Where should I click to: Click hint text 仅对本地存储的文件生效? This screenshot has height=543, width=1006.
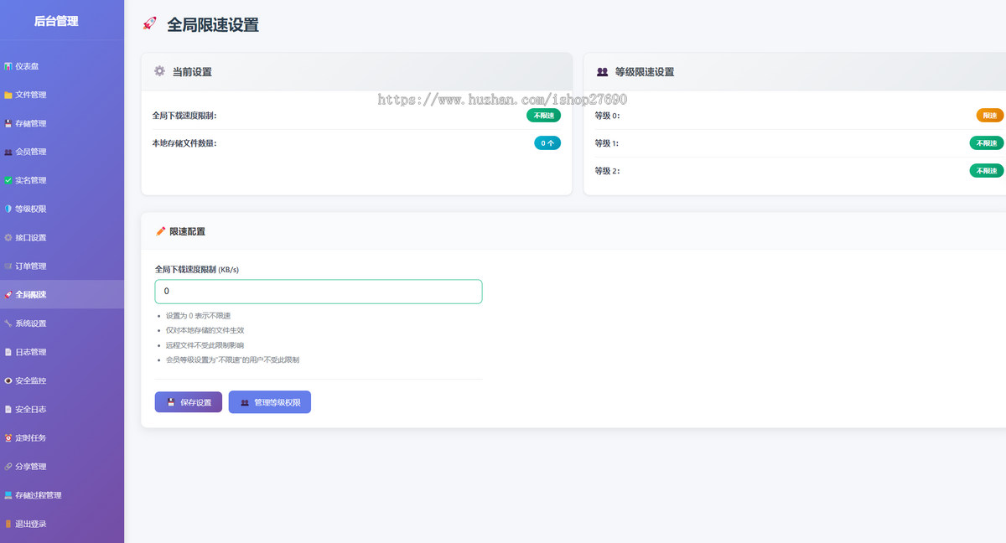pos(205,330)
